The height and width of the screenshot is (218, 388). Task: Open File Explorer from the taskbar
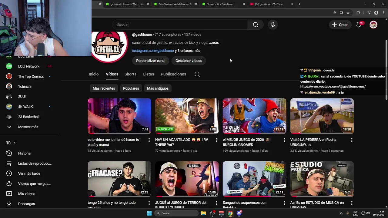[203, 213]
